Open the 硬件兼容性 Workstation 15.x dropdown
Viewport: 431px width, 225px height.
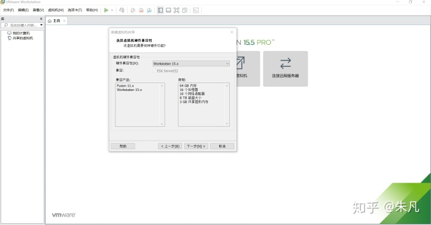(x=191, y=63)
